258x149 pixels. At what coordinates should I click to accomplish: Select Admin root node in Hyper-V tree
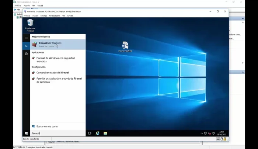tap(18, 14)
